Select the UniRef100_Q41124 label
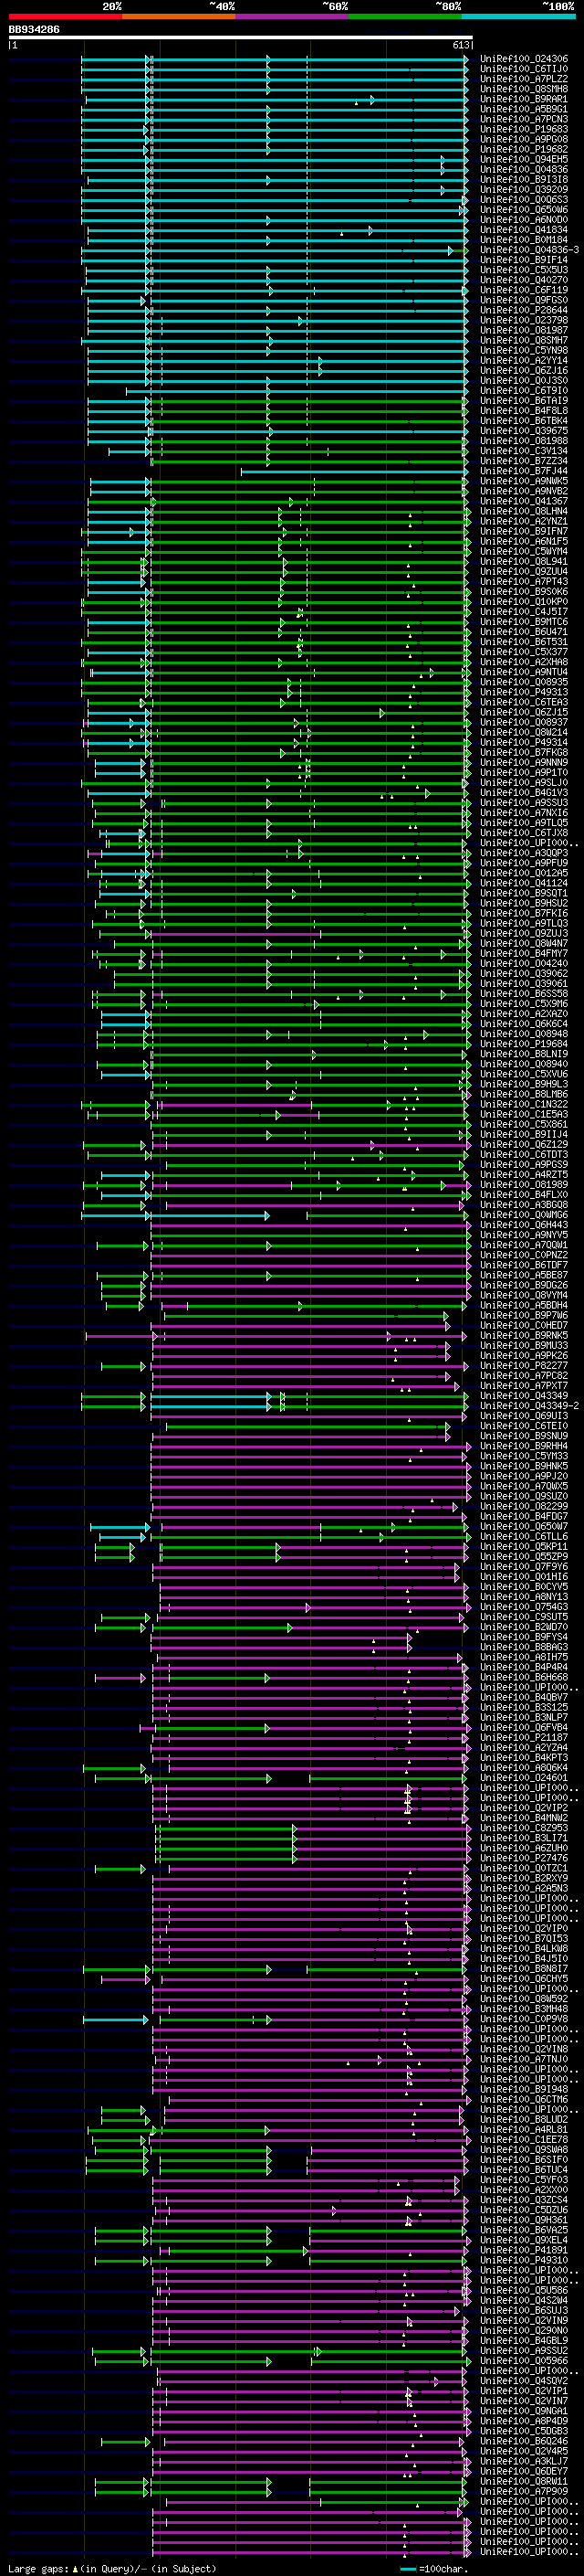Screen dimensions: 584x2576 point(524,883)
